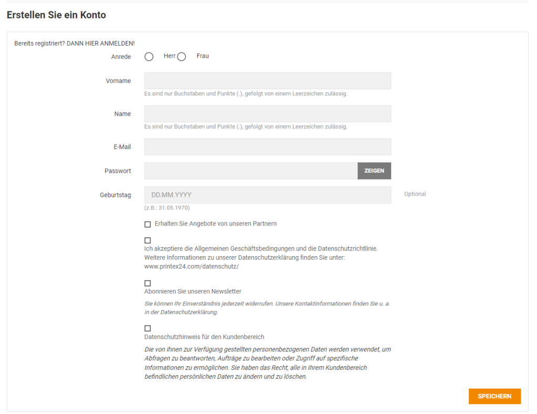Select the Frau radio button
Screen dimensions: 537x414
point(182,57)
